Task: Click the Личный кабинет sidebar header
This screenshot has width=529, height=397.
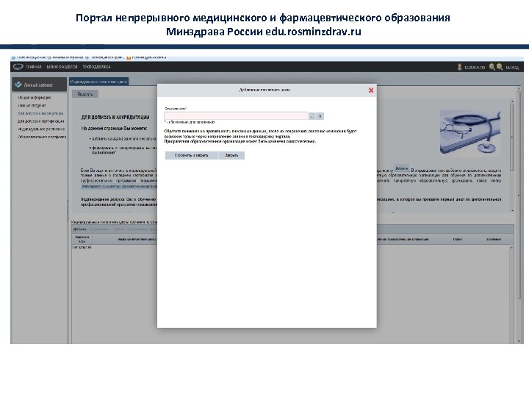Action: (x=40, y=85)
